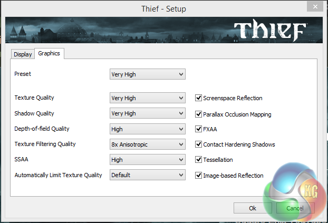Expand the Shadow Quality dropdown
Viewport: 328px width, 223px height.
coord(148,113)
